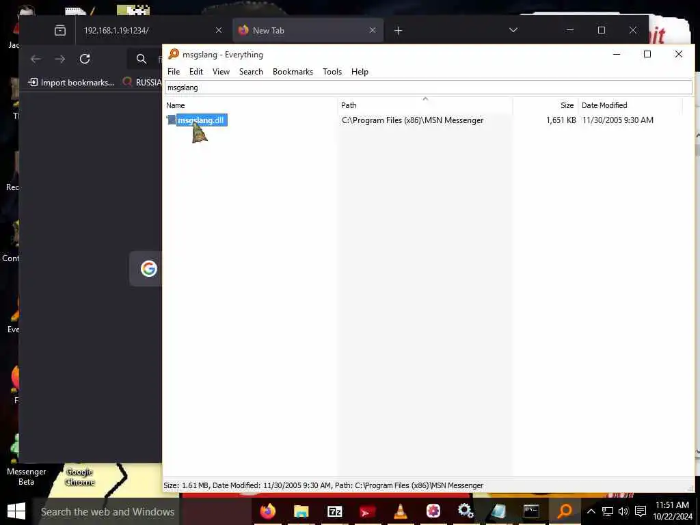This screenshot has width=700, height=525.
Task: Open the settings gears app on taskbar
Action: pos(466,511)
